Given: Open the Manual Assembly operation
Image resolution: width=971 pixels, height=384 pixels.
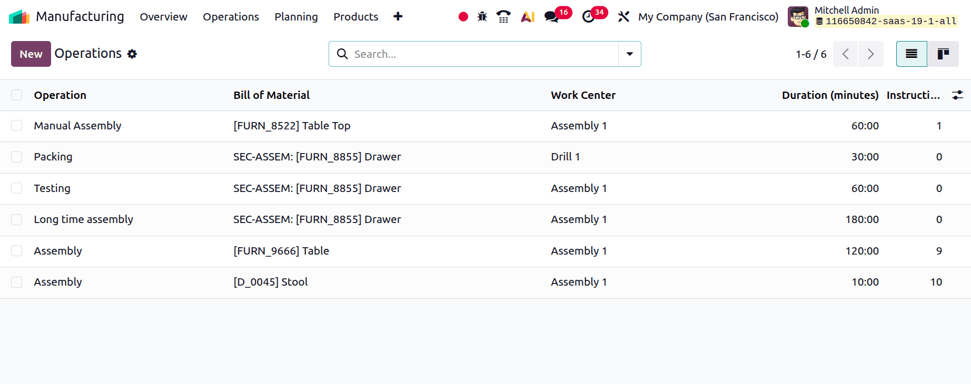Looking at the screenshot, I should click(x=77, y=126).
